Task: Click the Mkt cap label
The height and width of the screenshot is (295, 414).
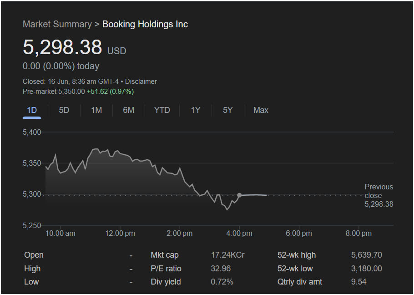Action: pos(165,255)
